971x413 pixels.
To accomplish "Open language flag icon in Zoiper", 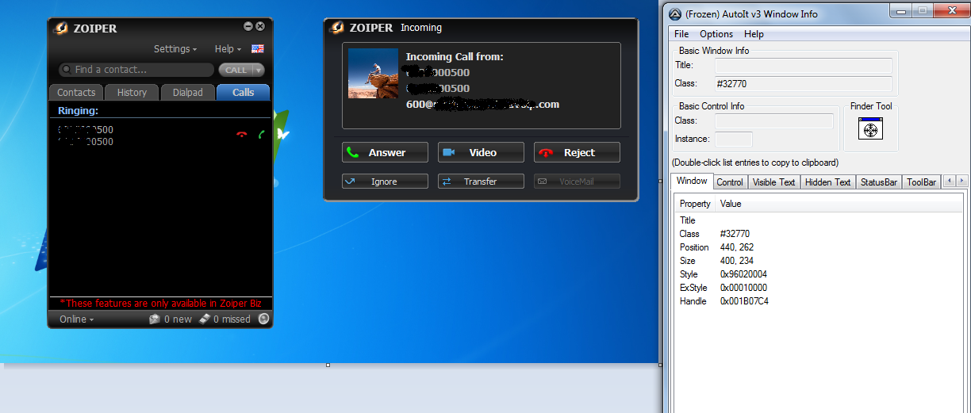I will [258, 49].
